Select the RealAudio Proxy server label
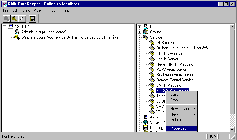Screen dimensions: 237x140 click(175, 75)
